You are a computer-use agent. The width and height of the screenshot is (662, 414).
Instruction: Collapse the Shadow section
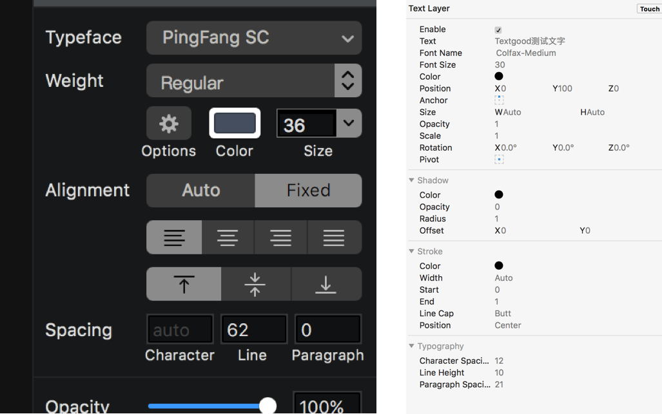[411, 180]
